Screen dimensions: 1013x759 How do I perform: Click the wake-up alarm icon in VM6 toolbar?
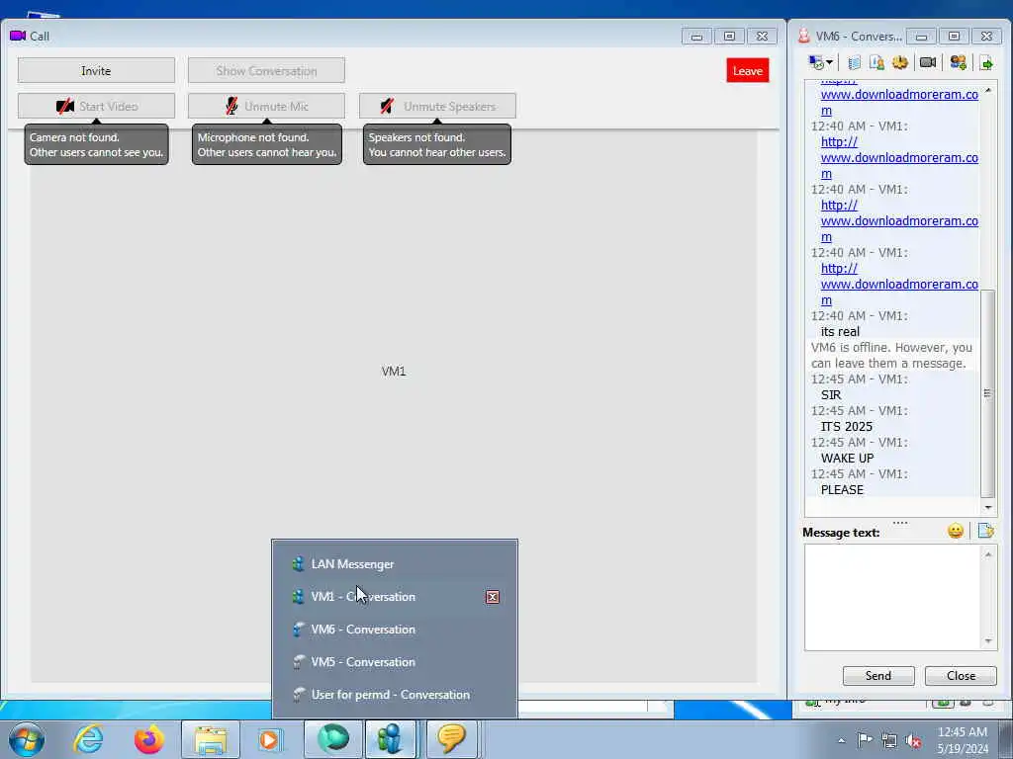(900, 62)
